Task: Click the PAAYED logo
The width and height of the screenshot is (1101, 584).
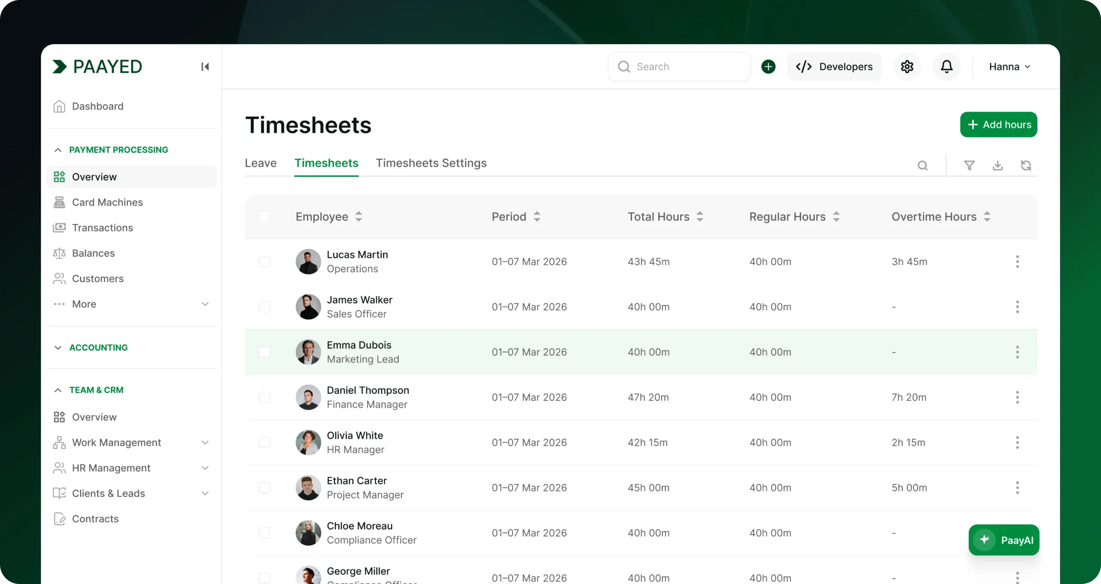Action: (97, 67)
